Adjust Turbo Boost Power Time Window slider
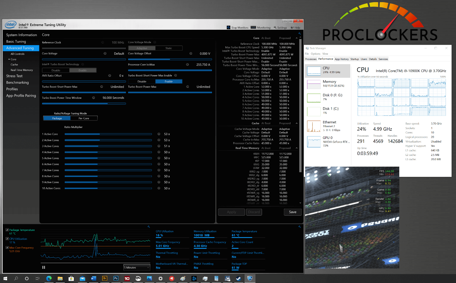This screenshot has height=283, width=456. click(84, 103)
